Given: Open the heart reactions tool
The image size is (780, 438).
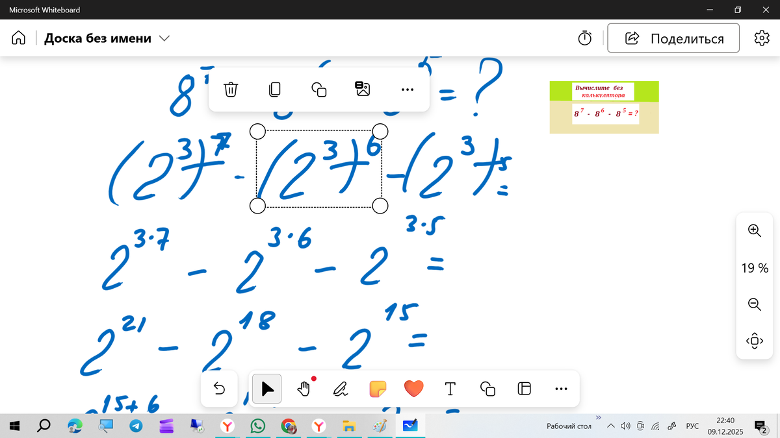Looking at the screenshot, I should tap(414, 389).
